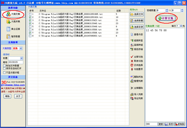Open the 大底类型 dropdown
The image size is (187, 128).
21,49
